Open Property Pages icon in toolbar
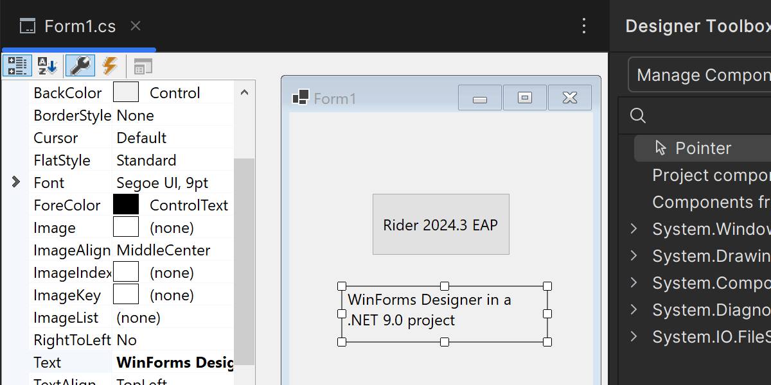This screenshot has height=385, width=771. click(143, 66)
